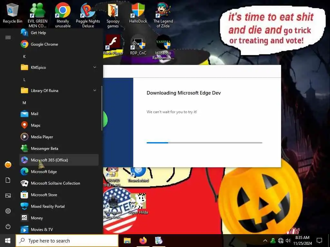Viewport: 330px width, 247px height.
Task: Open the installer icon on taskbar
Action: click(x=159, y=241)
